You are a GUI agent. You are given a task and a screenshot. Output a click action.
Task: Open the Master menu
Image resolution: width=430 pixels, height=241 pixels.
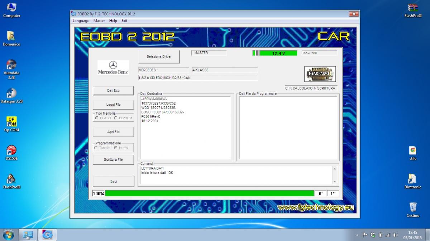[x=99, y=21]
